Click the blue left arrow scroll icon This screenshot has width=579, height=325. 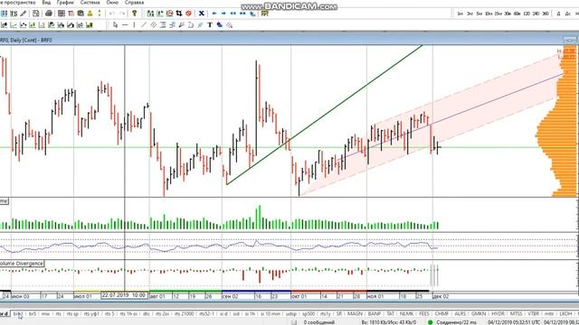pyautogui.click(x=214, y=14)
